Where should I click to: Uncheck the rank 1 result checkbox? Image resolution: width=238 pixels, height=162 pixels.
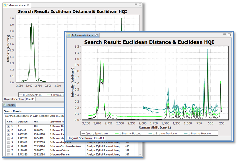tap(8, 126)
